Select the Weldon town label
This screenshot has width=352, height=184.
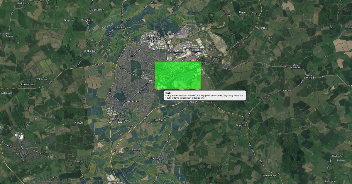pyautogui.click(x=216, y=59)
